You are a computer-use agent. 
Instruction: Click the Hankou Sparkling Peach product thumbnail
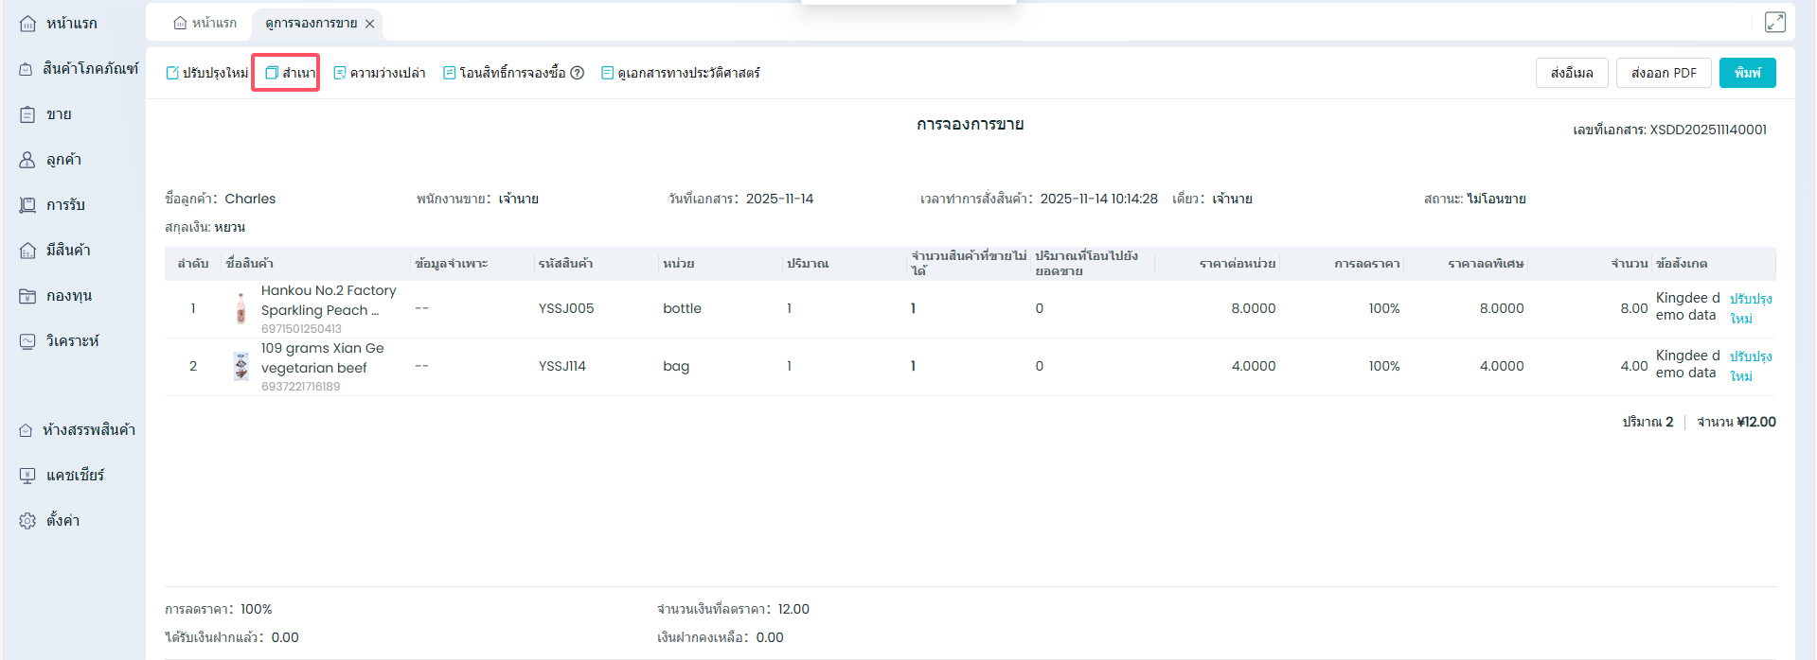(x=241, y=308)
